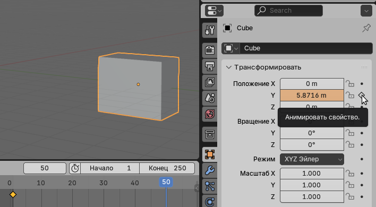The height and width of the screenshot is (207, 376).
Task: Toggle use preview range stopwatch icon
Action: pos(75,168)
